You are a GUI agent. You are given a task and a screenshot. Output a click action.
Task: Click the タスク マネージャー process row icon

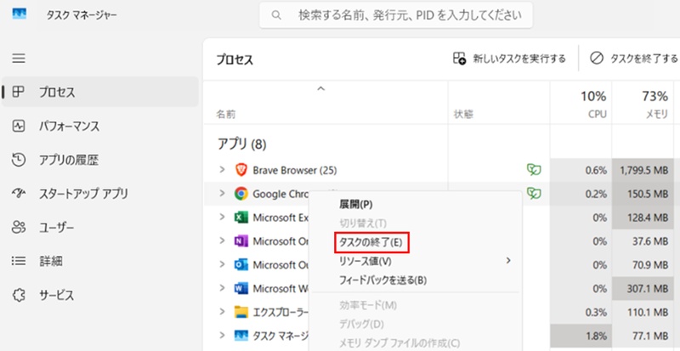pos(241,335)
